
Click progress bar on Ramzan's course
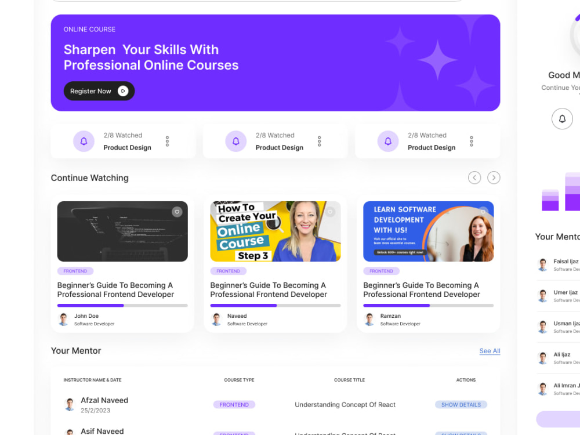[429, 306]
